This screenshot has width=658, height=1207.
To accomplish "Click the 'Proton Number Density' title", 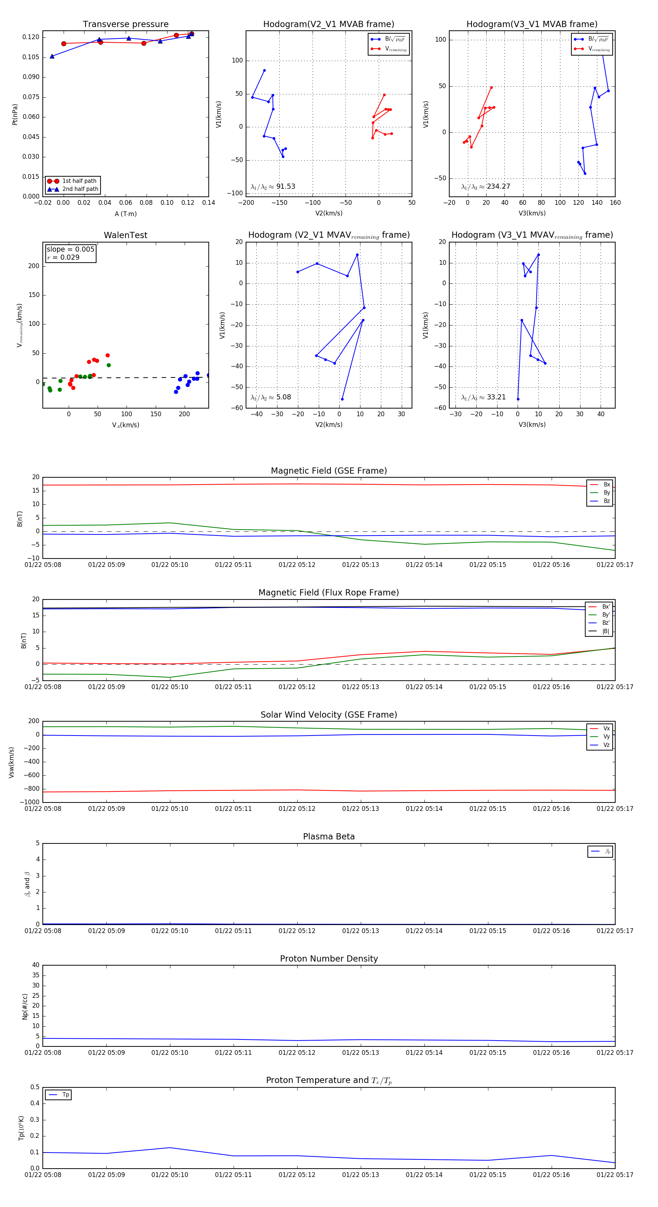I will (x=329, y=959).
